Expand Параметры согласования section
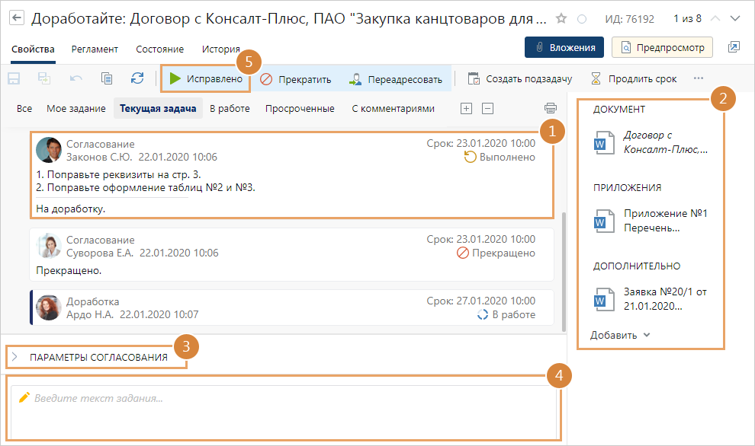 (14, 356)
